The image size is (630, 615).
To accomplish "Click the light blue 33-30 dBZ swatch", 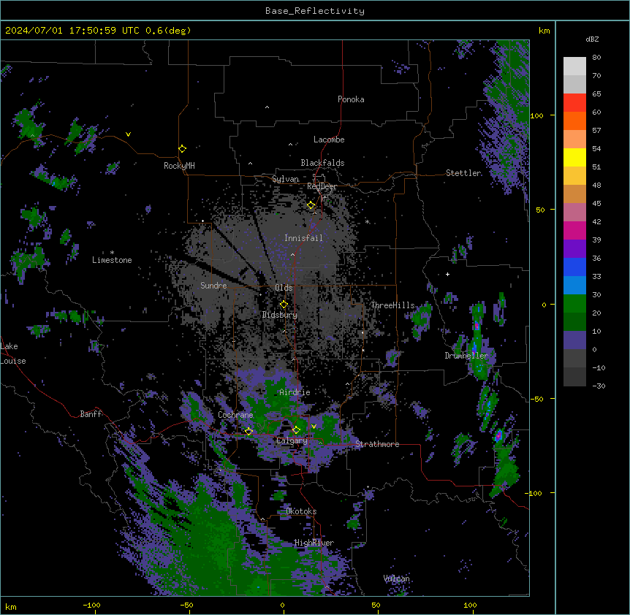I will 574,286.
